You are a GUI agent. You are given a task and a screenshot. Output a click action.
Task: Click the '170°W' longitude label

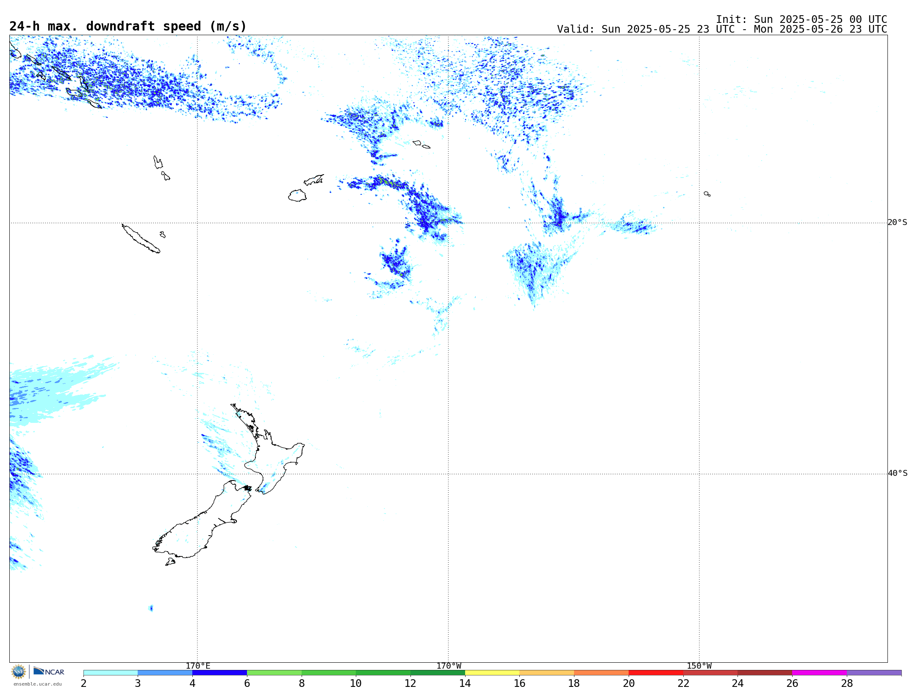449,666
